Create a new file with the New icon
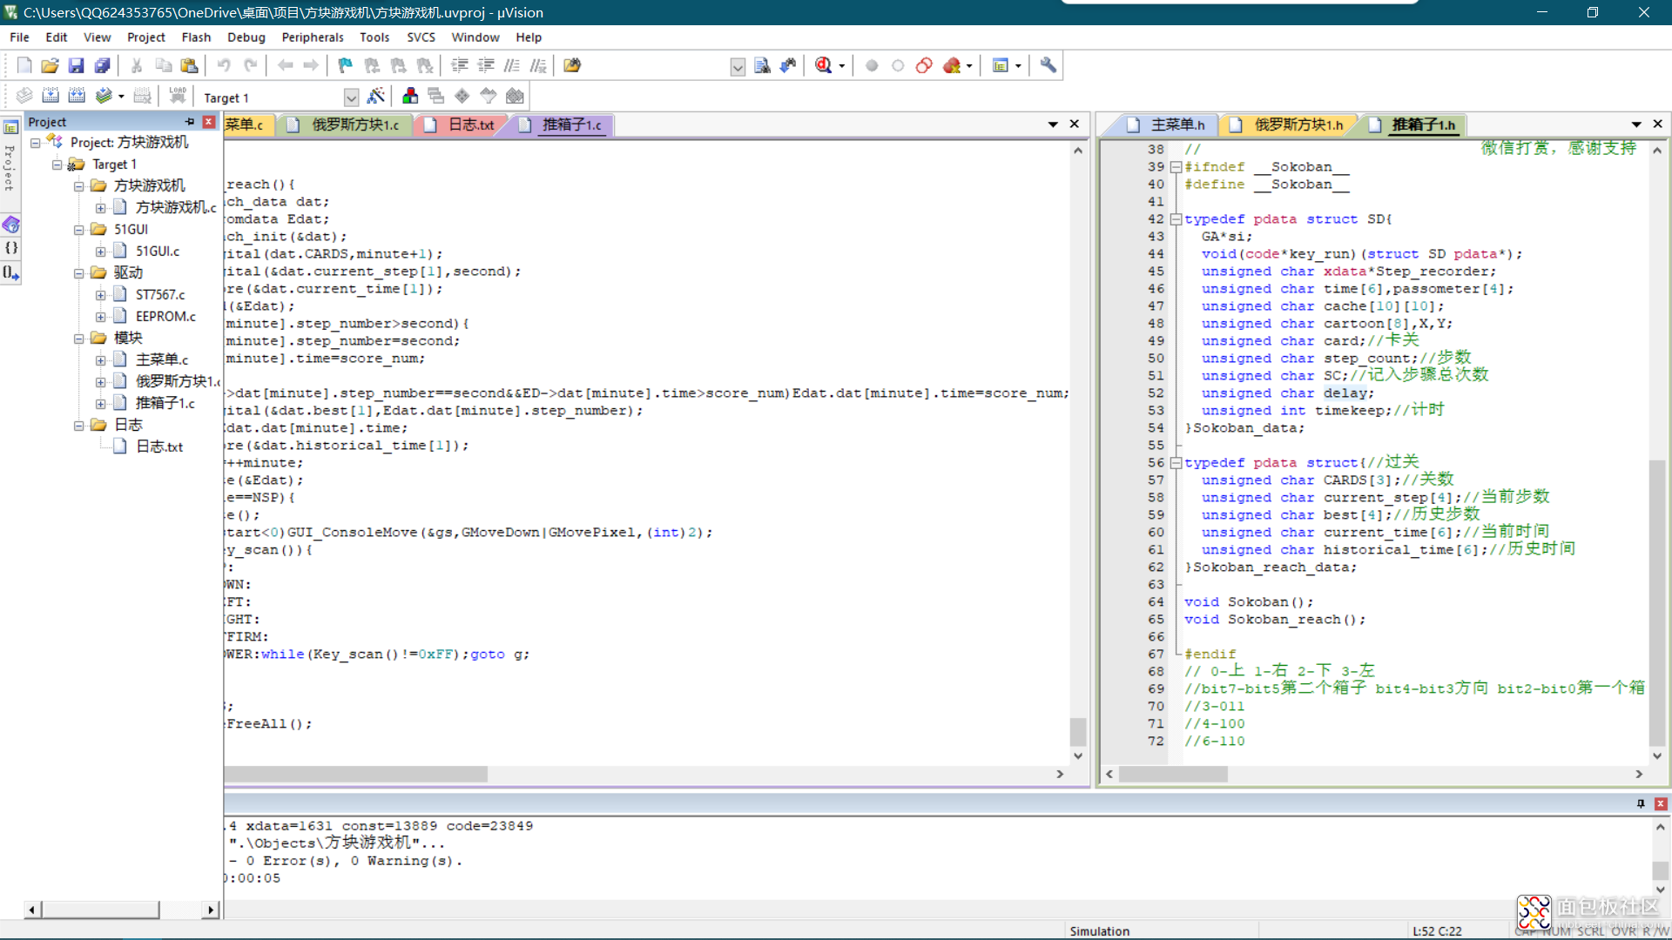This screenshot has width=1672, height=940. click(x=24, y=65)
